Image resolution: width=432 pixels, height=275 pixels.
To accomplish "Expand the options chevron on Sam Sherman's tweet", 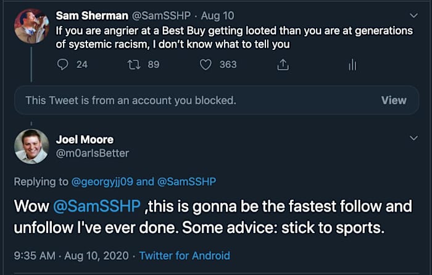I will (x=413, y=15).
